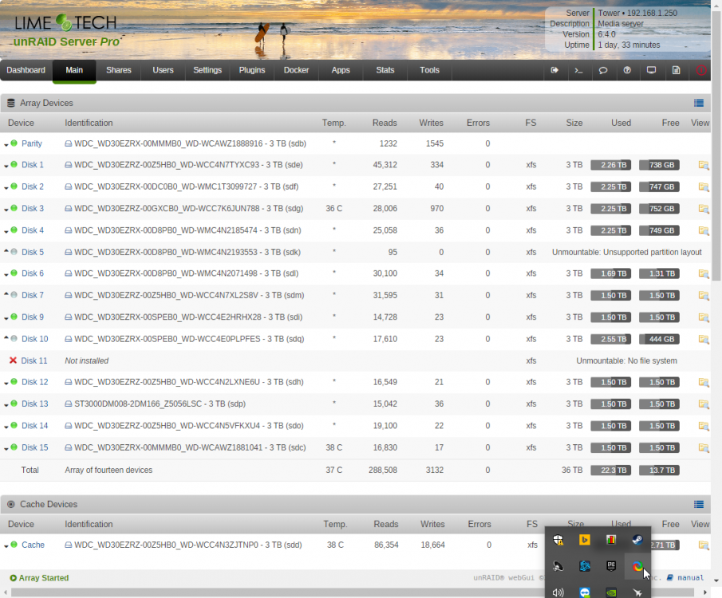This screenshot has height=598, width=722.
Task: Open the manual link in footer
Action: pyautogui.click(x=690, y=578)
